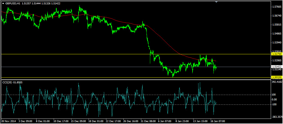Click the 1.53015 price axis value
283x124 pixels.
coord(277,51)
